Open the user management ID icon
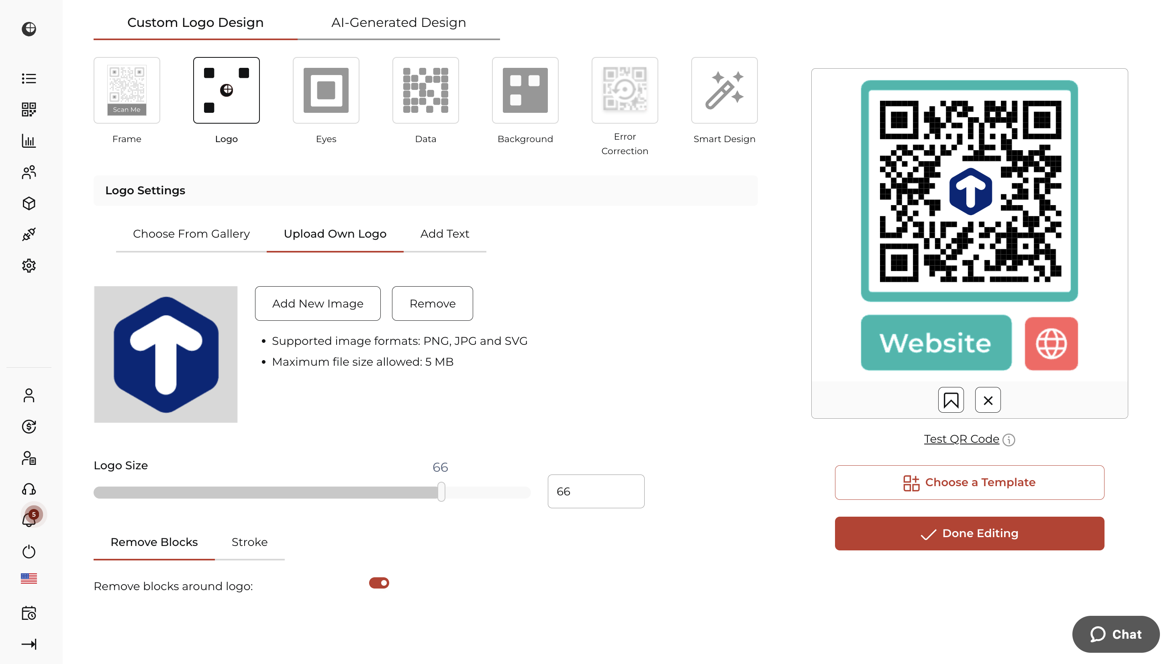1176x664 pixels. (x=29, y=458)
